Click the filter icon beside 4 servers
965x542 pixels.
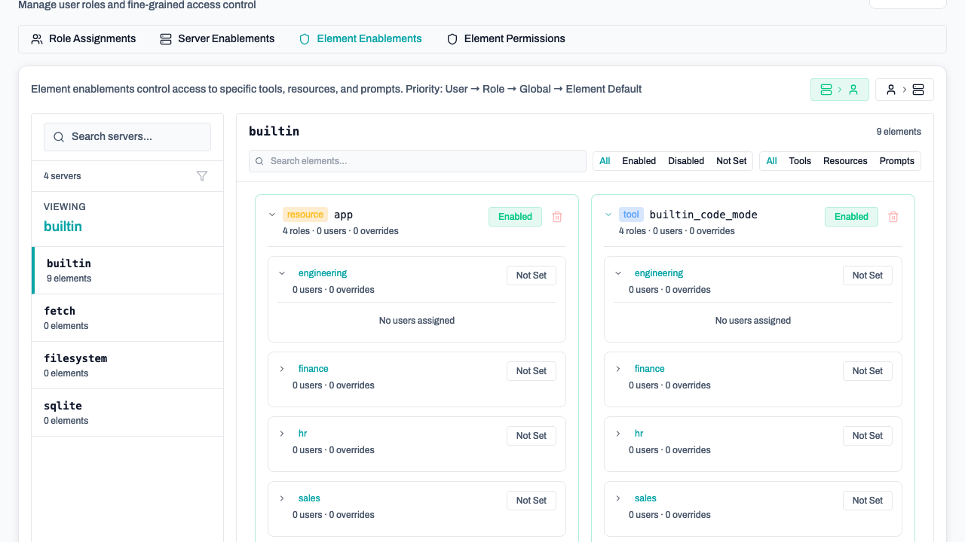(202, 176)
